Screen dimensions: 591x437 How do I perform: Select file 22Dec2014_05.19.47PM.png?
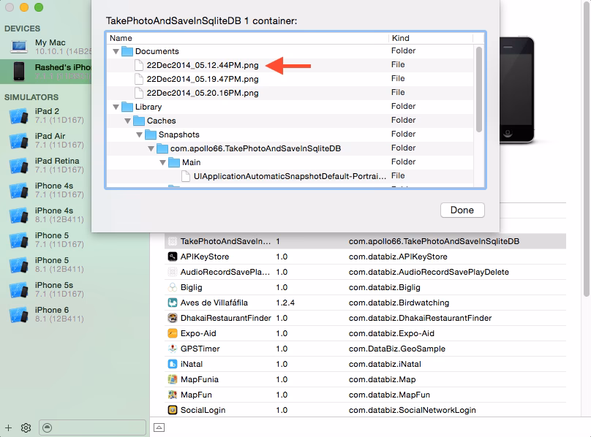click(203, 79)
